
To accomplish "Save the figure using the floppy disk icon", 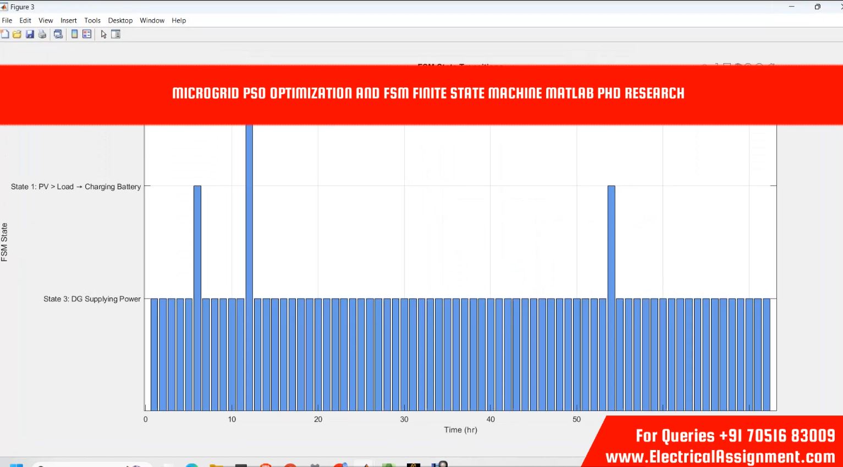I will coord(30,34).
